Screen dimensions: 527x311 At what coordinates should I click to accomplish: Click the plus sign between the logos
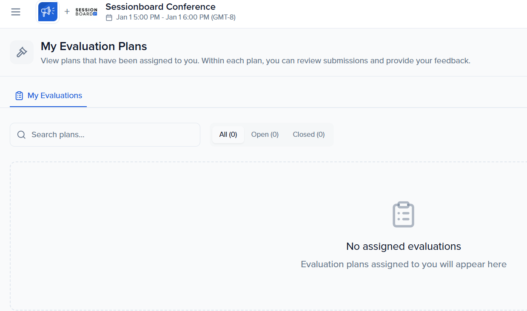click(67, 11)
